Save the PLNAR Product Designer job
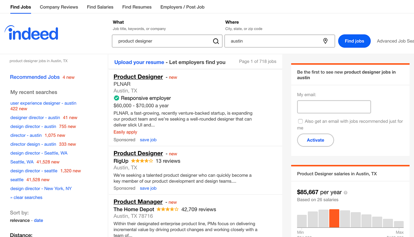The height and width of the screenshot is (237, 414). click(x=148, y=140)
